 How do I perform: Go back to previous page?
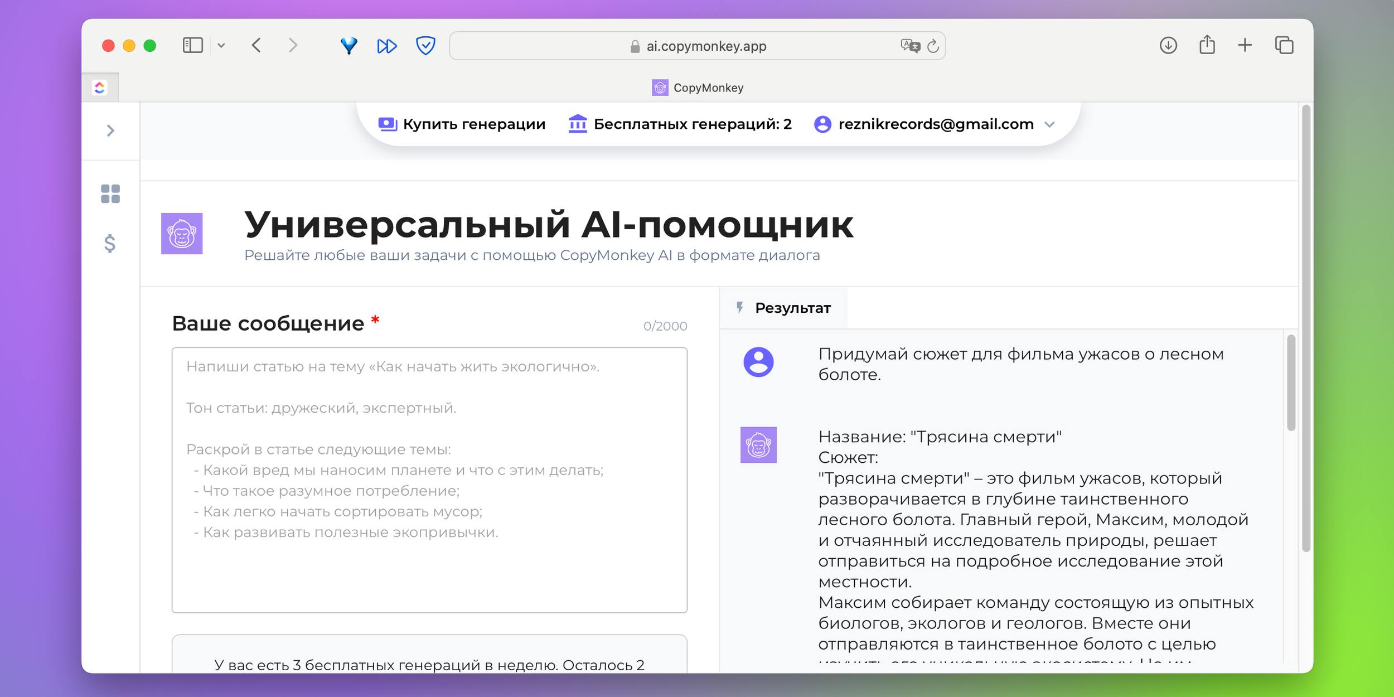[x=256, y=45]
